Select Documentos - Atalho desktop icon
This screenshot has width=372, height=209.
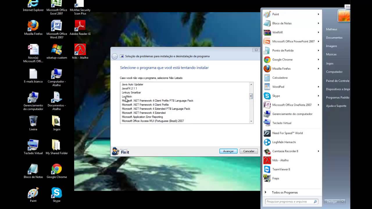57,101
